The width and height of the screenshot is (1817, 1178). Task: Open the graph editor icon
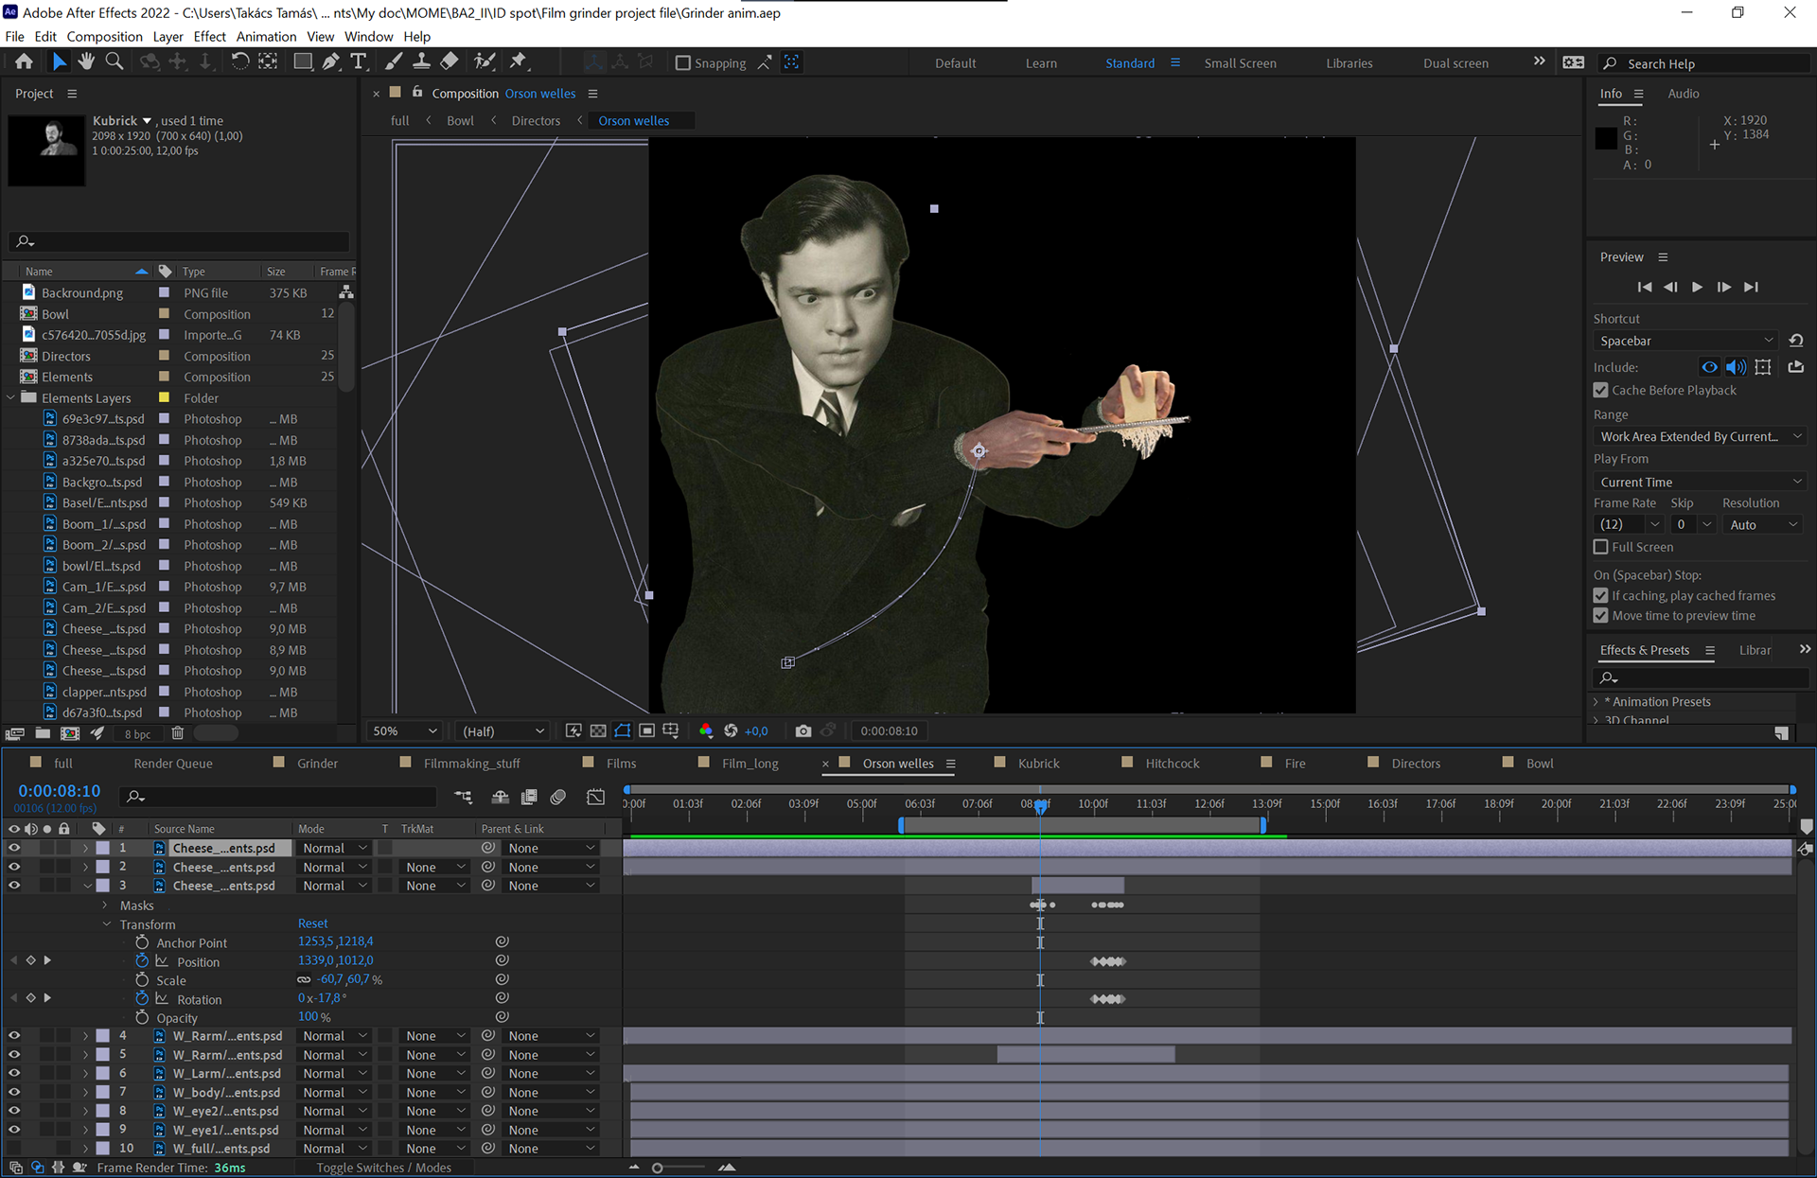coord(595,798)
